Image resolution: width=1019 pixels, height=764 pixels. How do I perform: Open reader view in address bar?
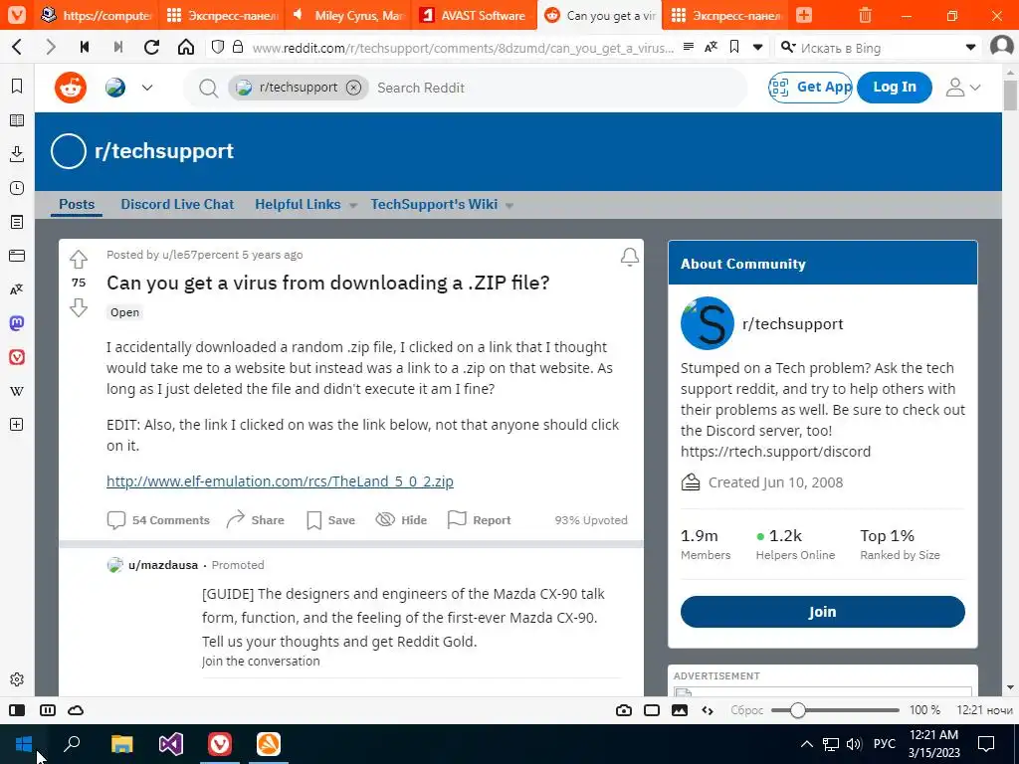689,47
